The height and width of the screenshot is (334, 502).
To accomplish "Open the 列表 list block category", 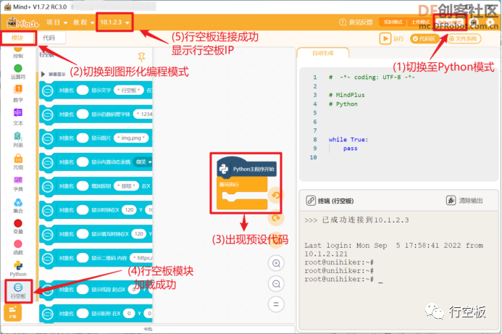I will coord(18,140).
